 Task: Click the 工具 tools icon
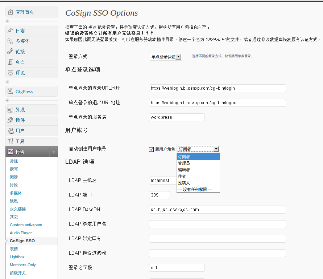[x=10, y=141]
